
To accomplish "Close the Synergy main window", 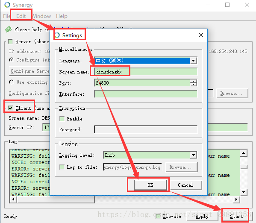I will [247, 5].
